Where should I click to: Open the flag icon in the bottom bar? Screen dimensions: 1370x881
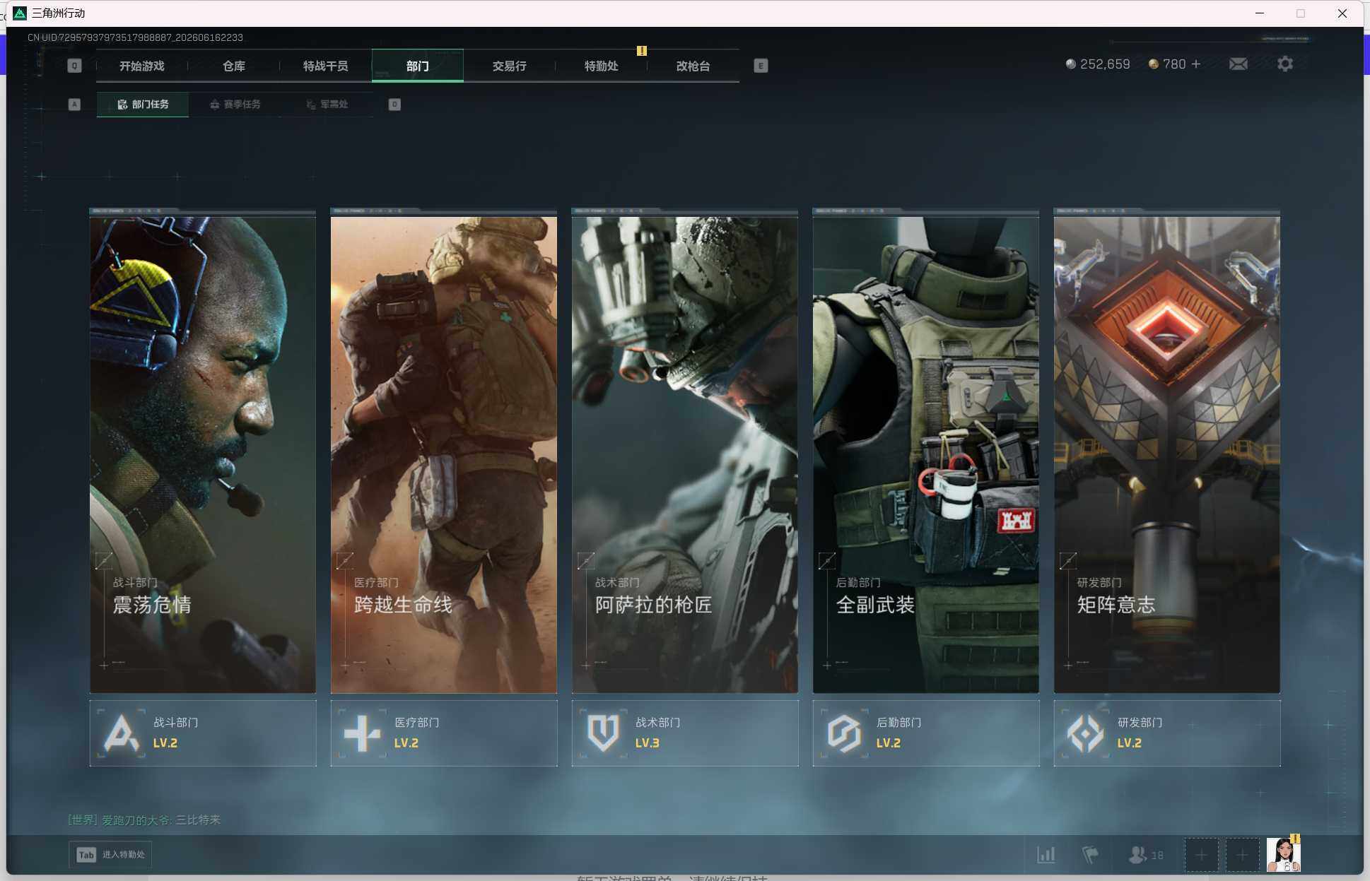point(1090,855)
